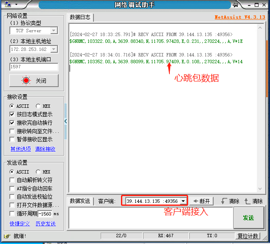Screen dimensions: 270x244
Task: Enable 打开文件数据源 checkbox
Action: click(12, 205)
